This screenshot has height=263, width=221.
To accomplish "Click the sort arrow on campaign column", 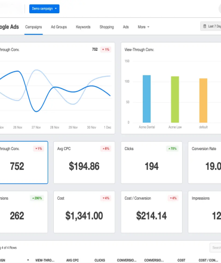I will (28, 260).
